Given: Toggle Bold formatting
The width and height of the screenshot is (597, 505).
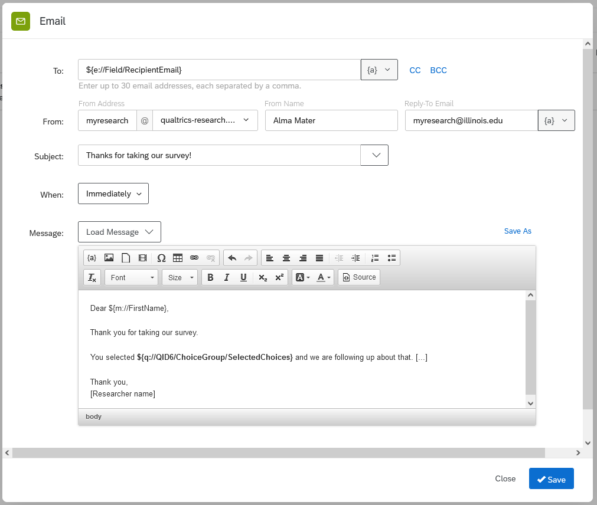Looking at the screenshot, I should (210, 277).
